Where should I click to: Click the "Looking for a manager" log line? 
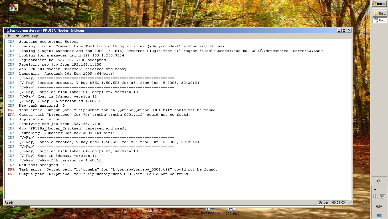click(72, 55)
